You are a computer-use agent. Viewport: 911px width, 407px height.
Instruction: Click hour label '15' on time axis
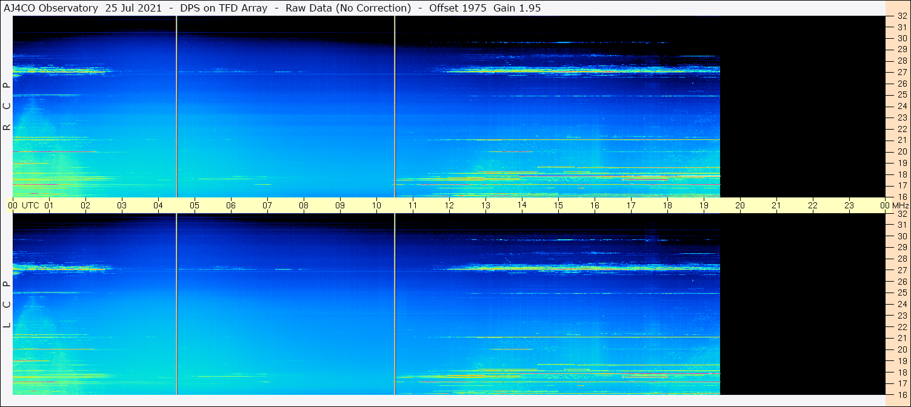coord(558,205)
